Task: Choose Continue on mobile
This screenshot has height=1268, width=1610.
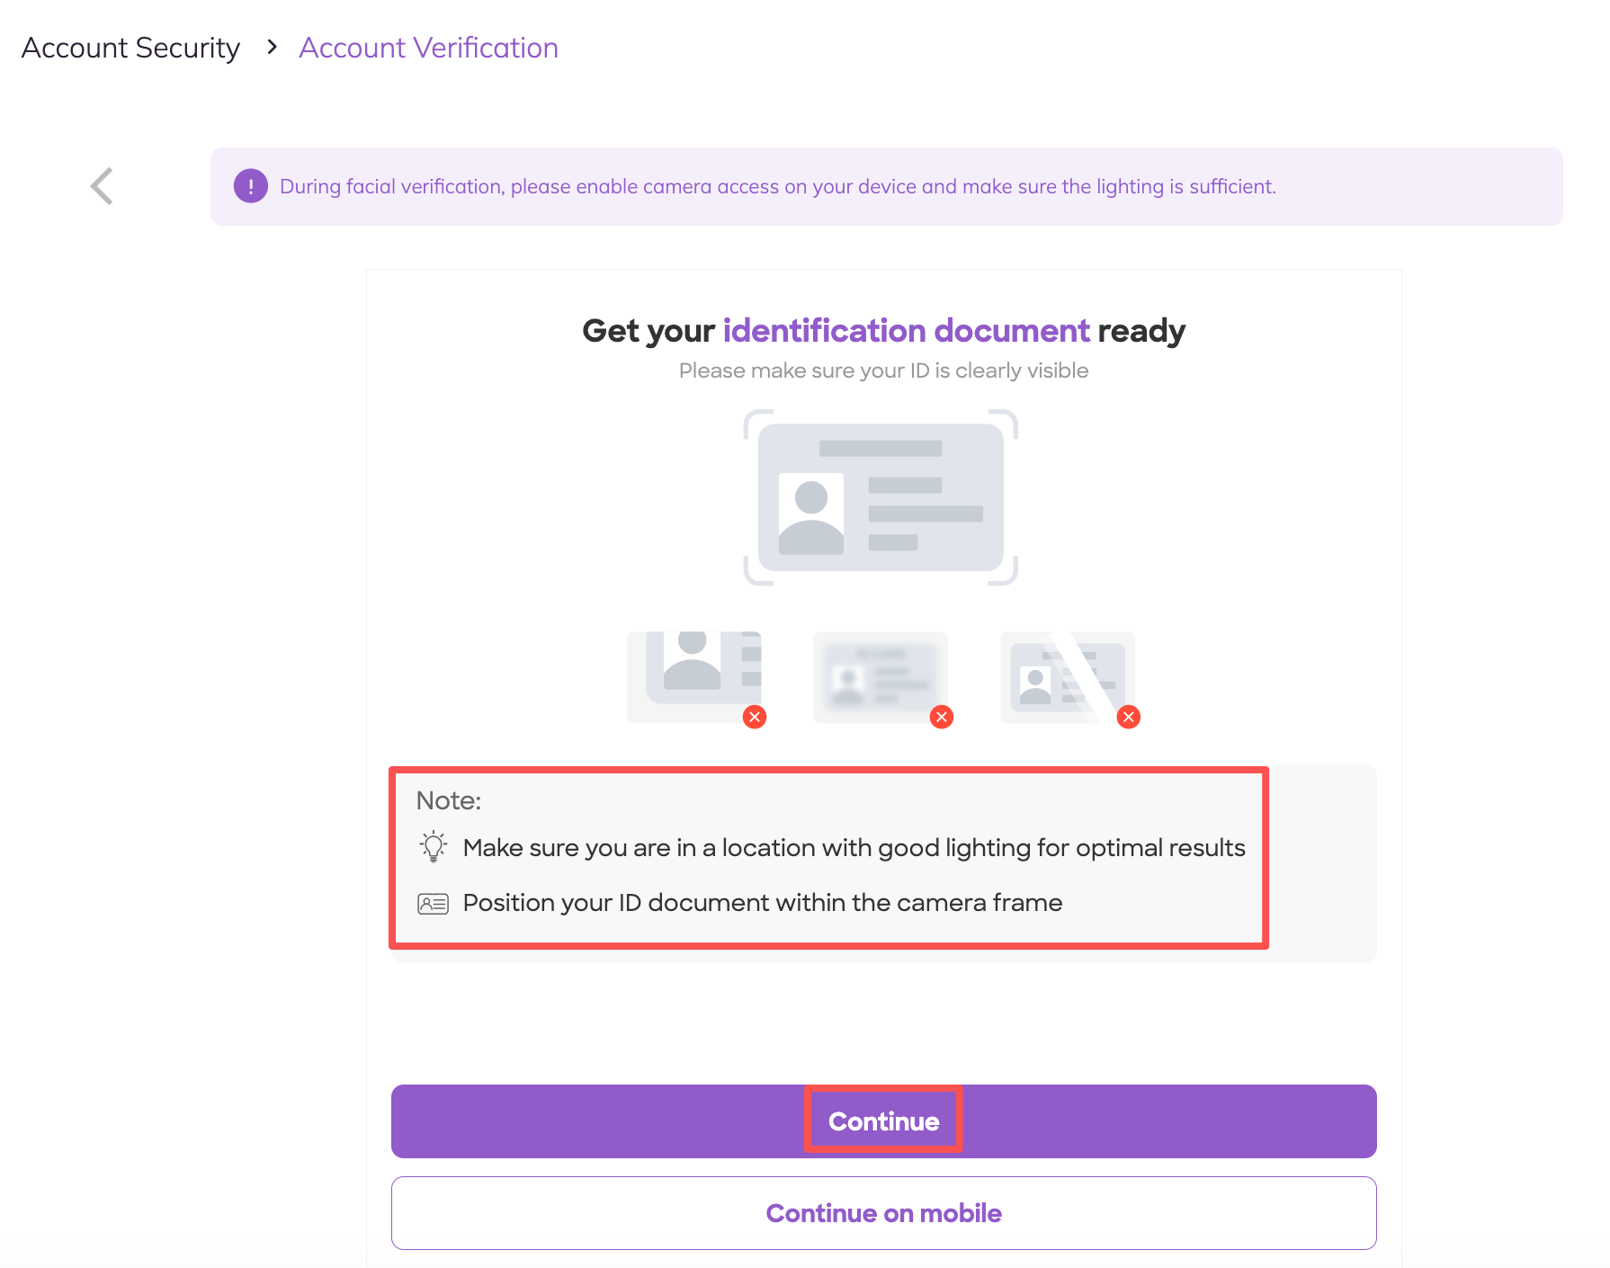Action: pos(883,1213)
